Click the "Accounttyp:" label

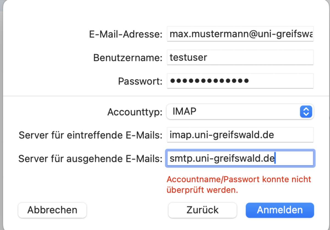point(135,112)
